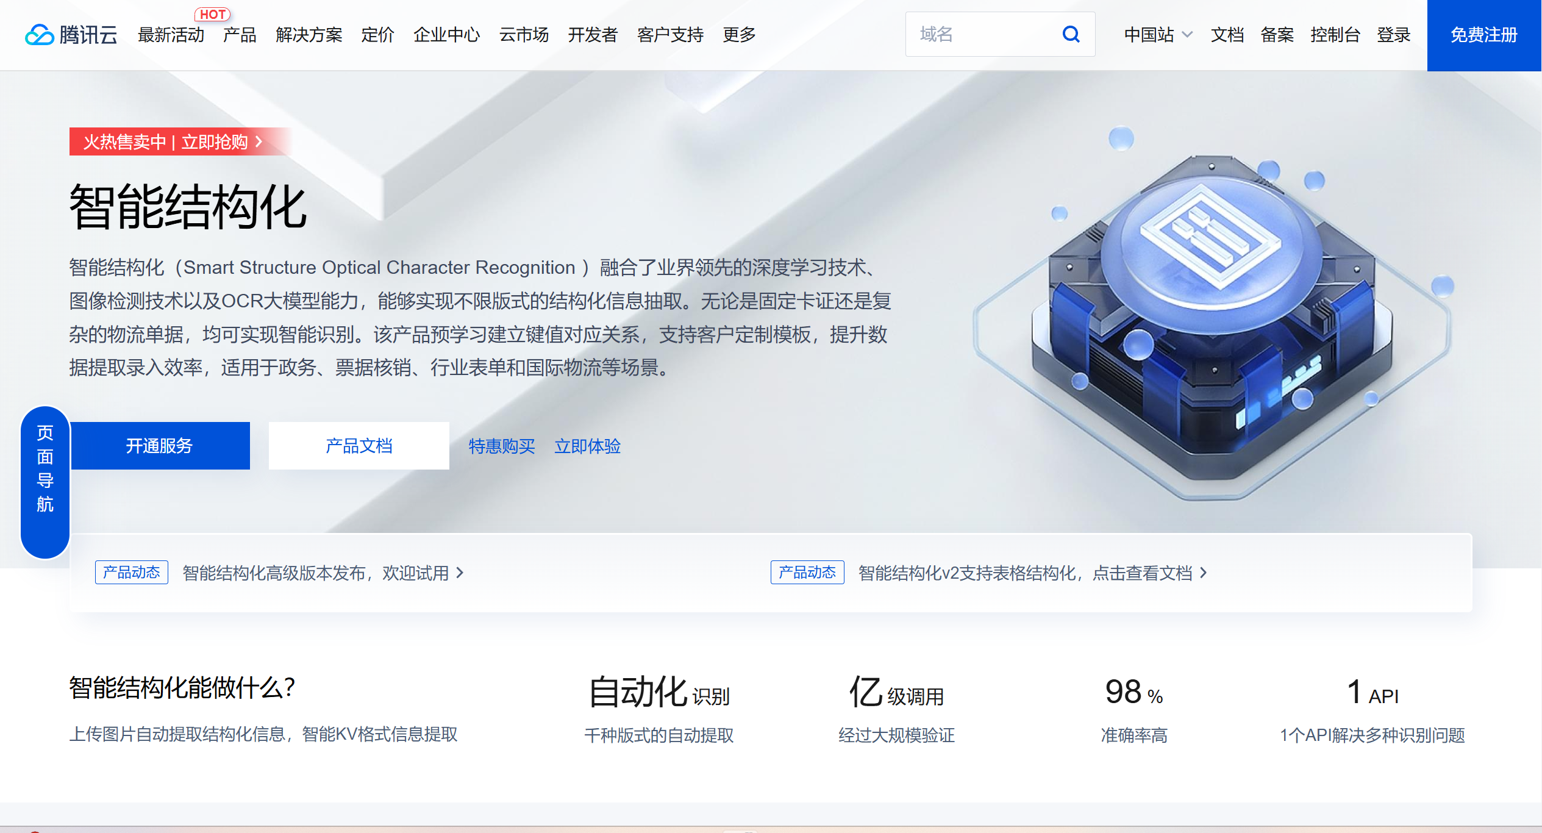
Task: Click chevron after 点击查看文档
Action: coord(1203,573)
